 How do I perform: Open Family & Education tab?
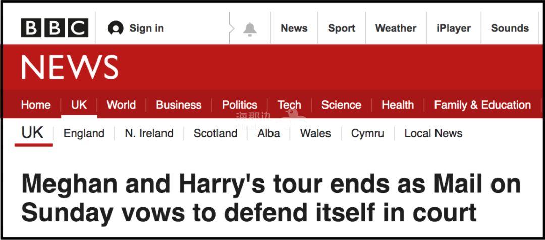pyautogui.click(x=482, y=105)
